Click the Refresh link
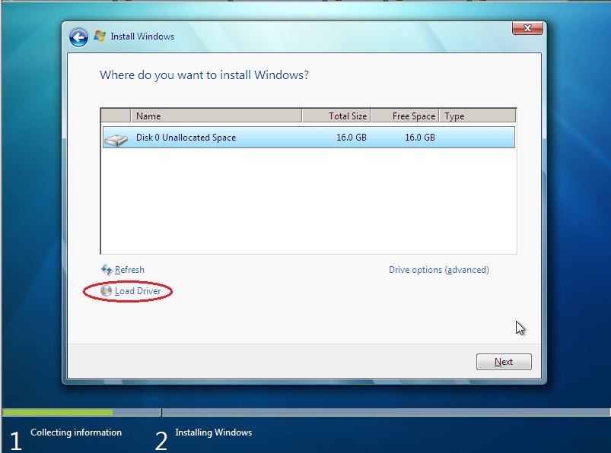611x453 pixels. pyautogui.click(x=129, y=270)
